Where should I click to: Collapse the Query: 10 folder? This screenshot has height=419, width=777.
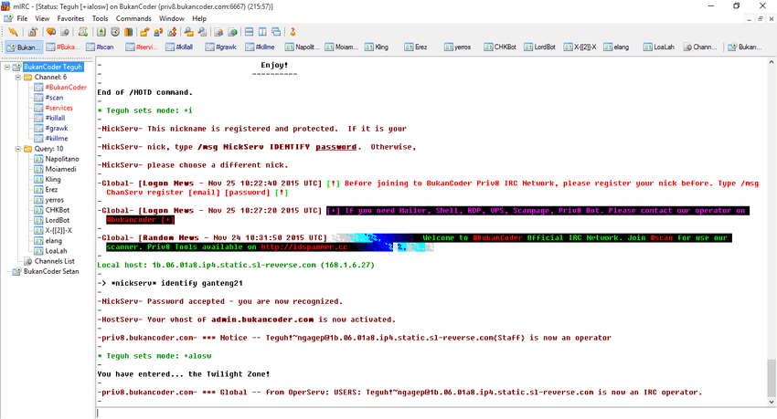pos(16,149)
